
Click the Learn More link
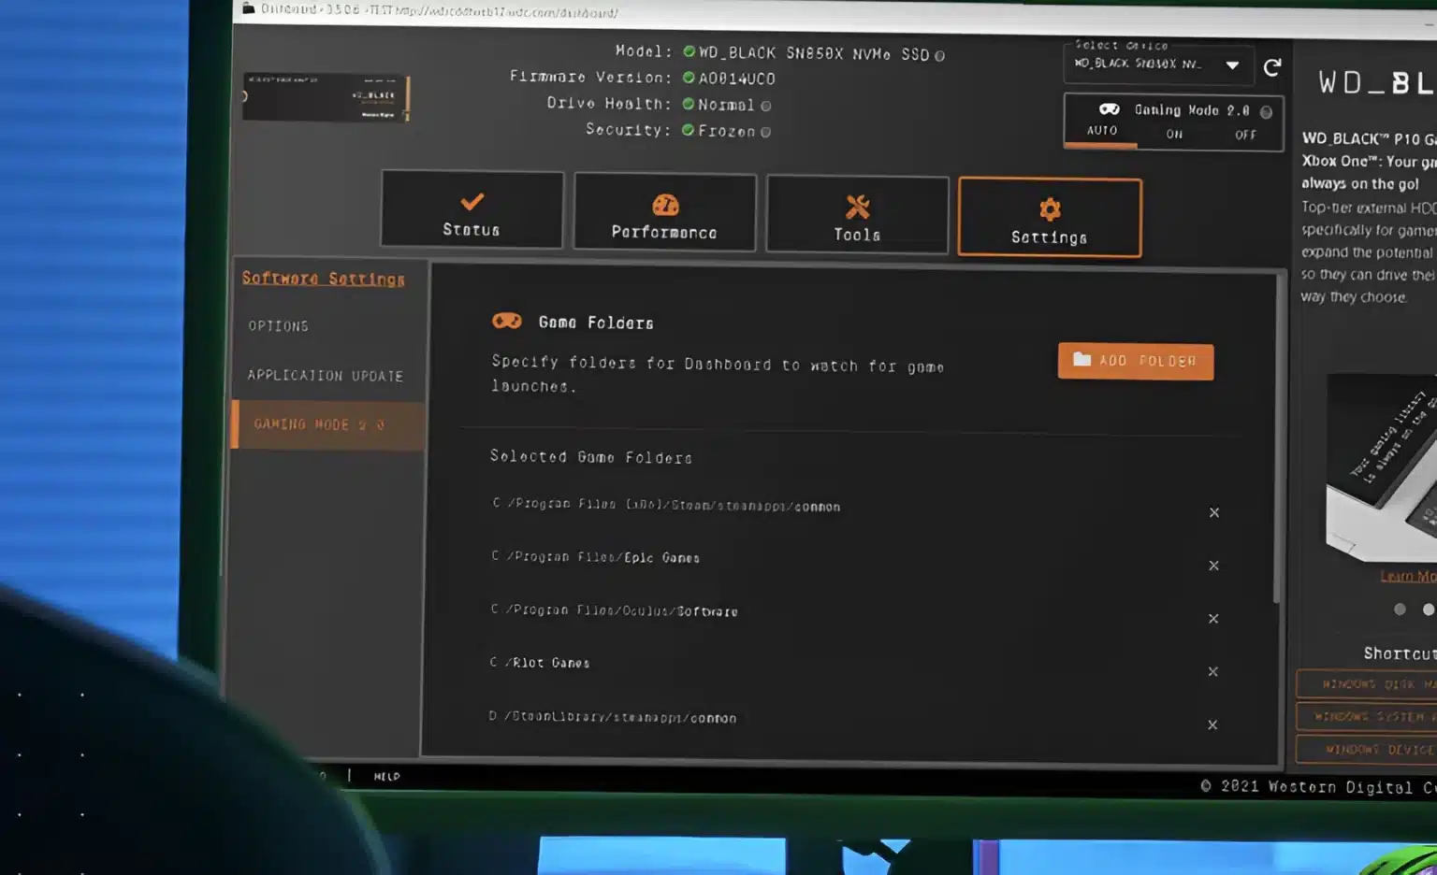click(1408, 576)
